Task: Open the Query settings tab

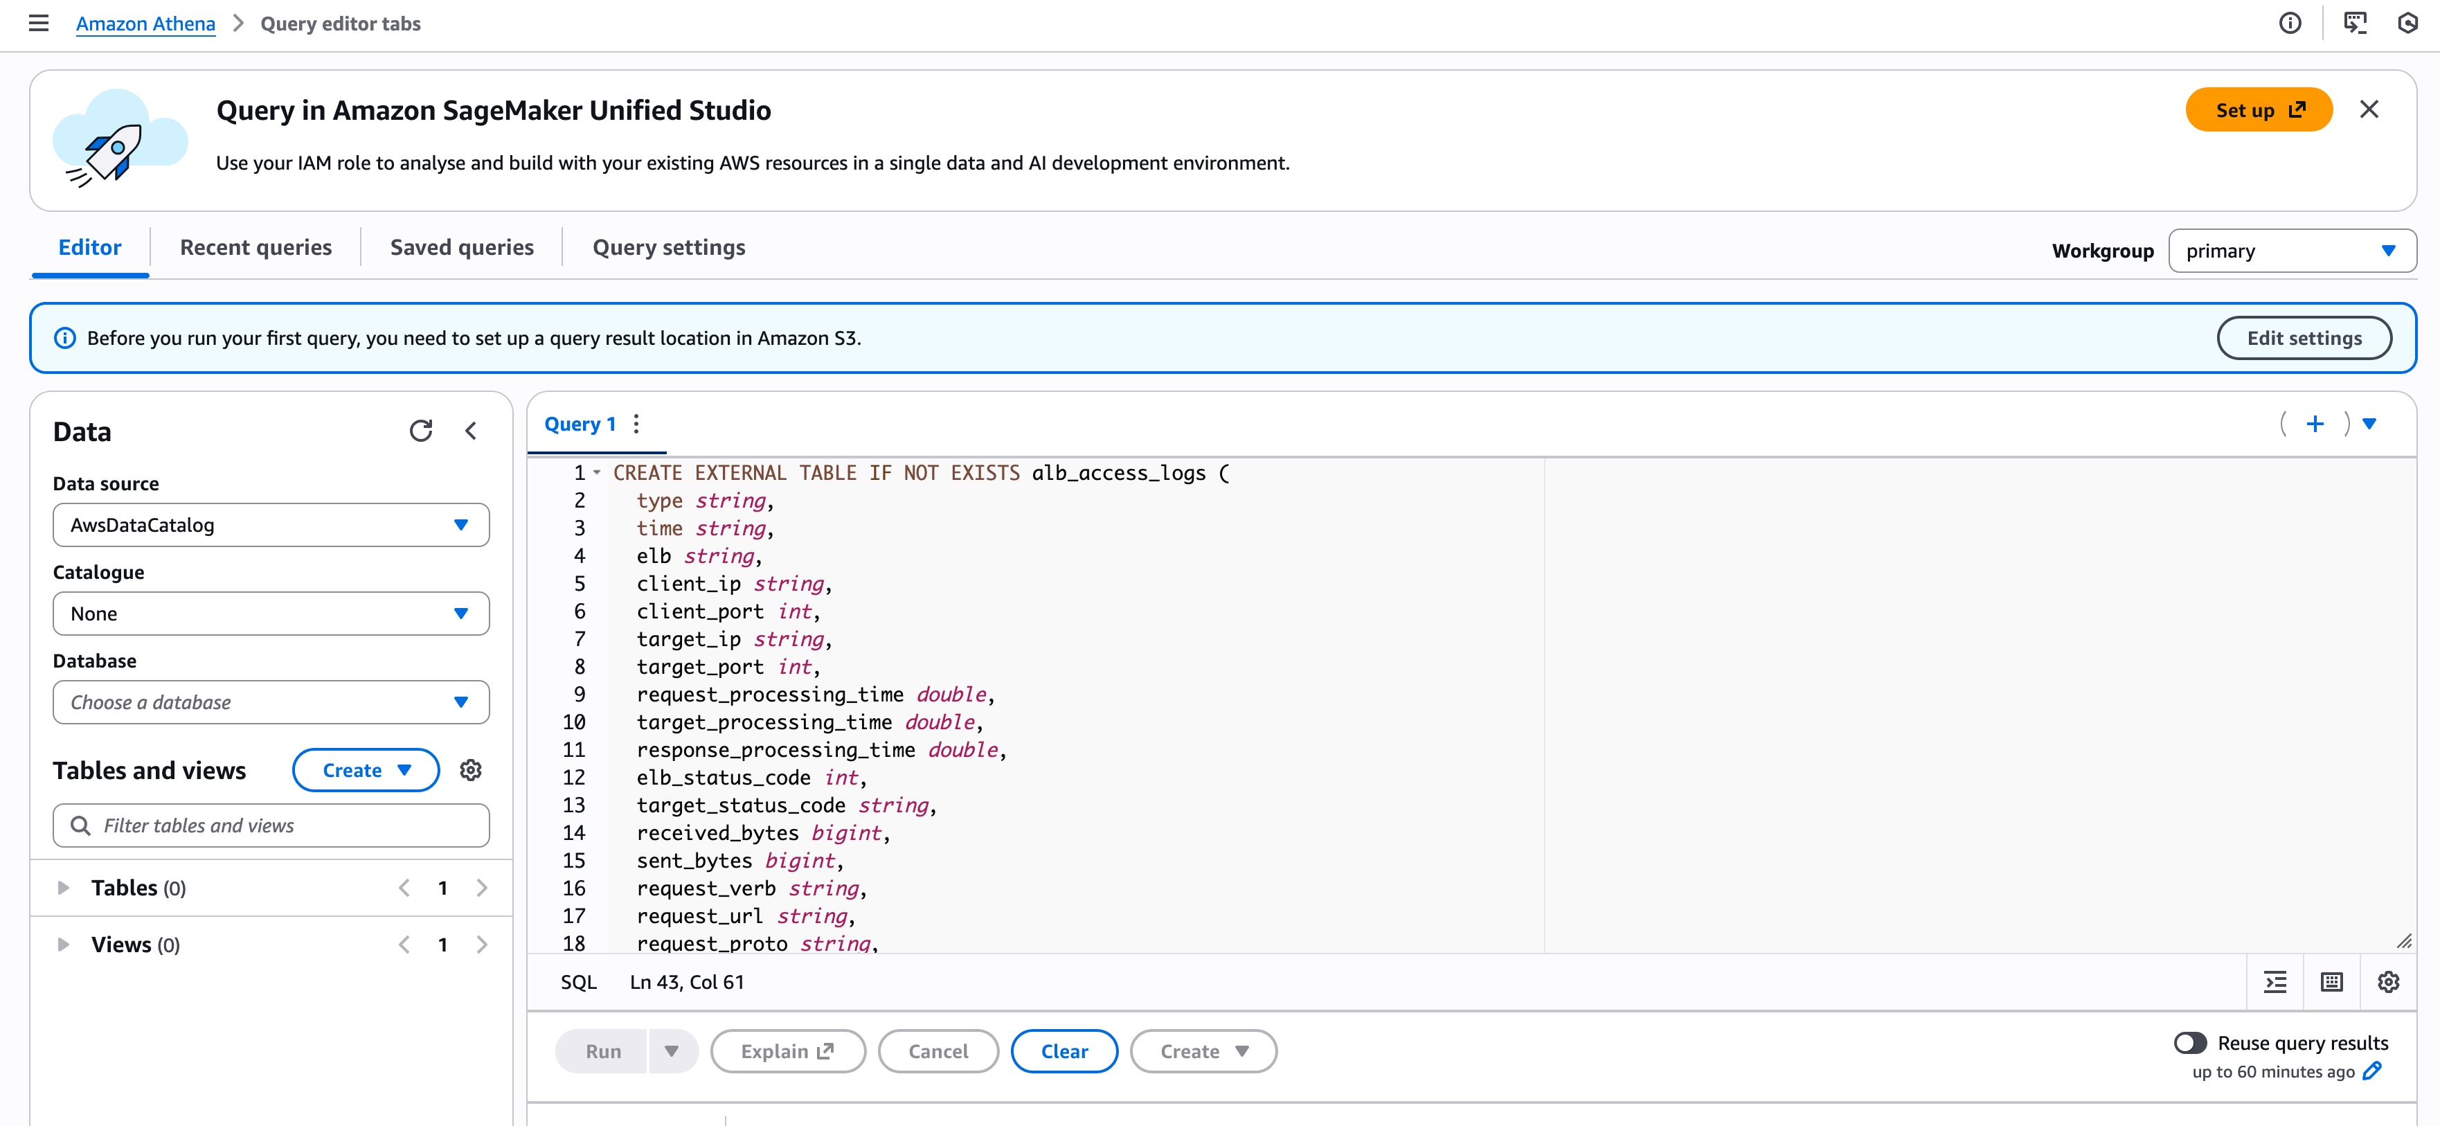Action: 669,247
